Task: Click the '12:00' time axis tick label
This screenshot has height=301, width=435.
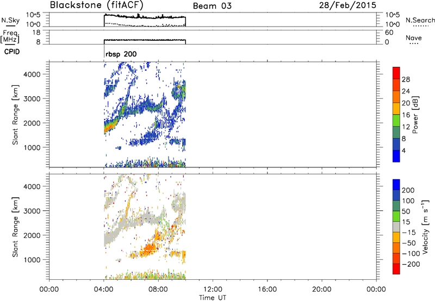Action: [213, 290]
